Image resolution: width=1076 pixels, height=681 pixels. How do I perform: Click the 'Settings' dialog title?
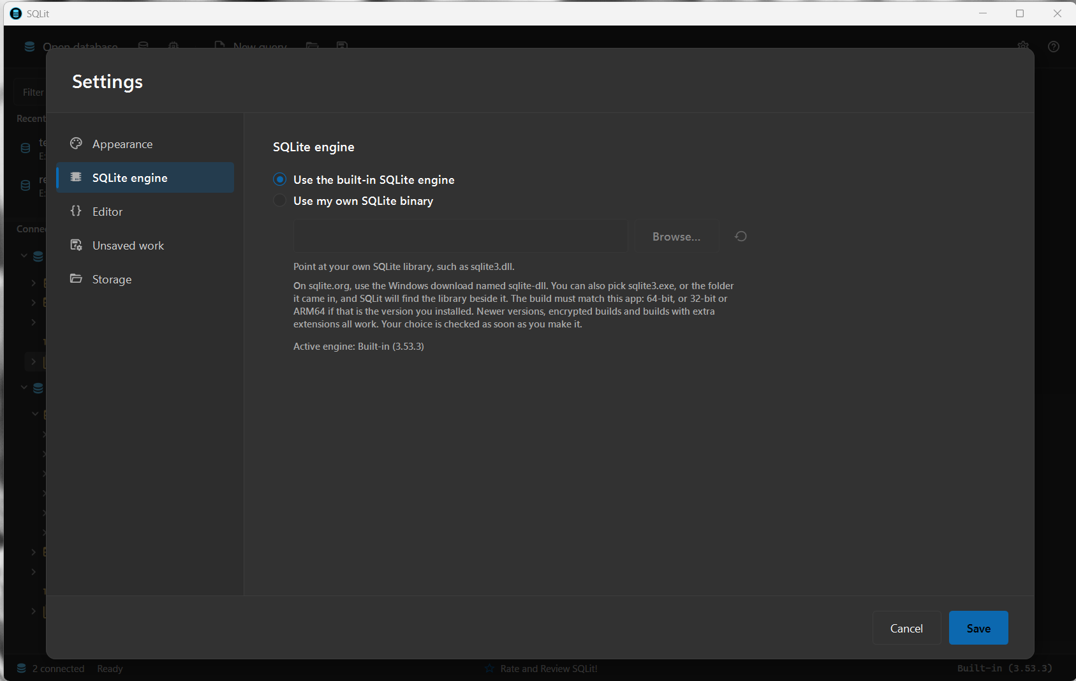point(107,82)
